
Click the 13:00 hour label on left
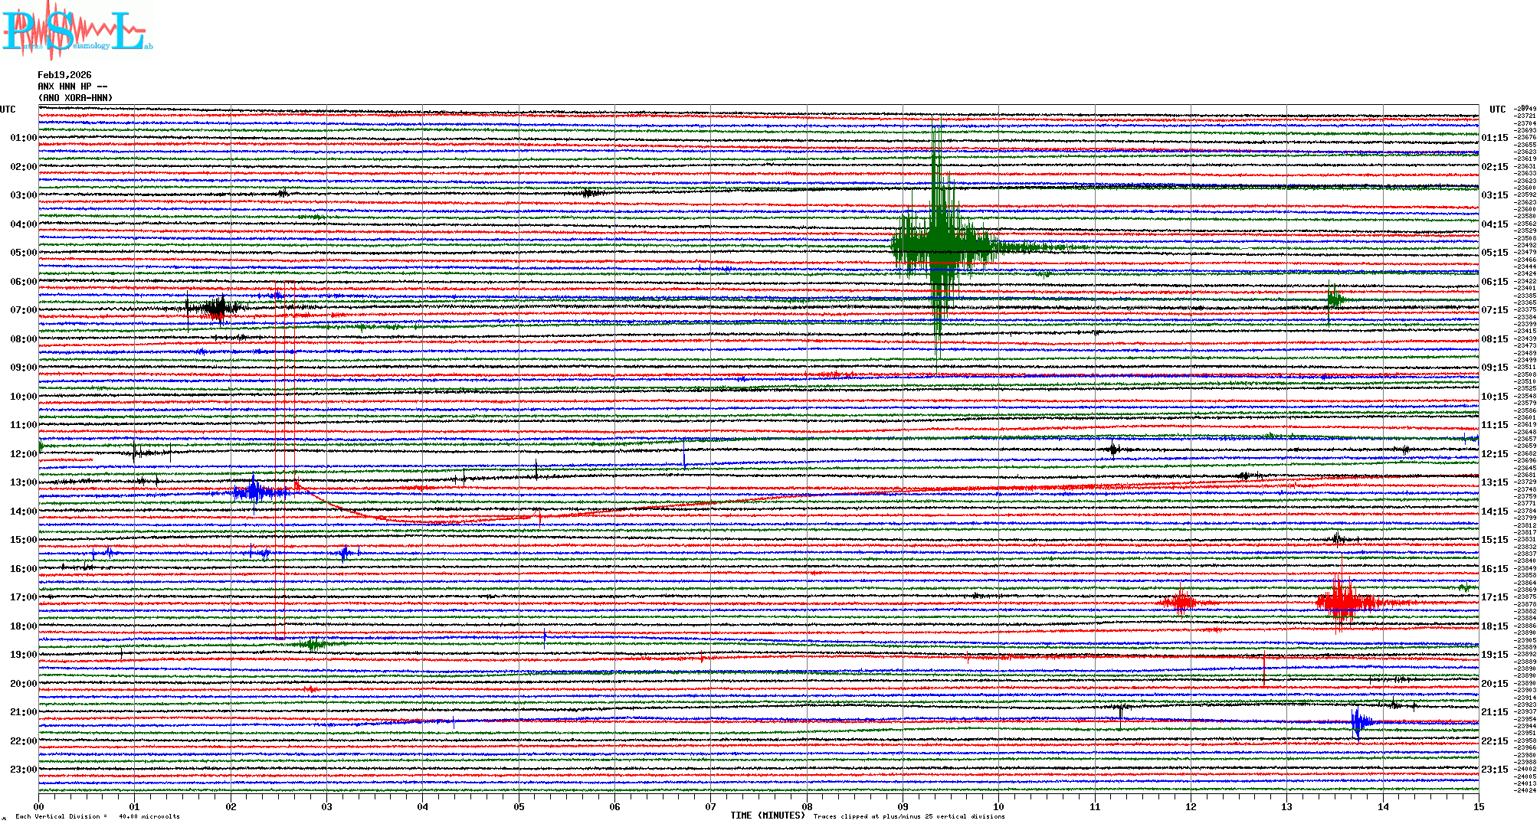tap(23, 482)
